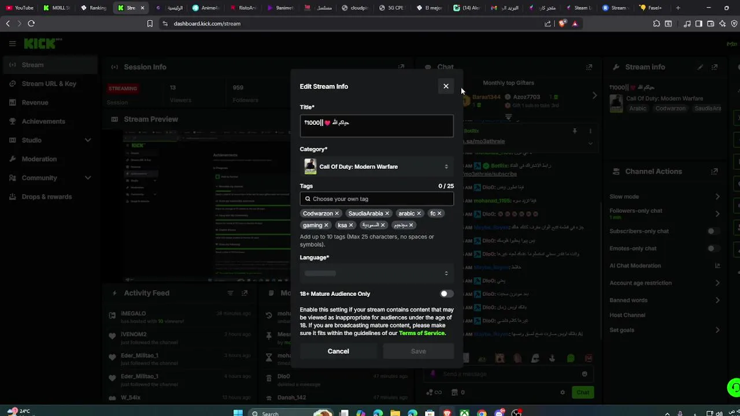Click the Send a message input
740x416 pixels.
click(509, 374)
